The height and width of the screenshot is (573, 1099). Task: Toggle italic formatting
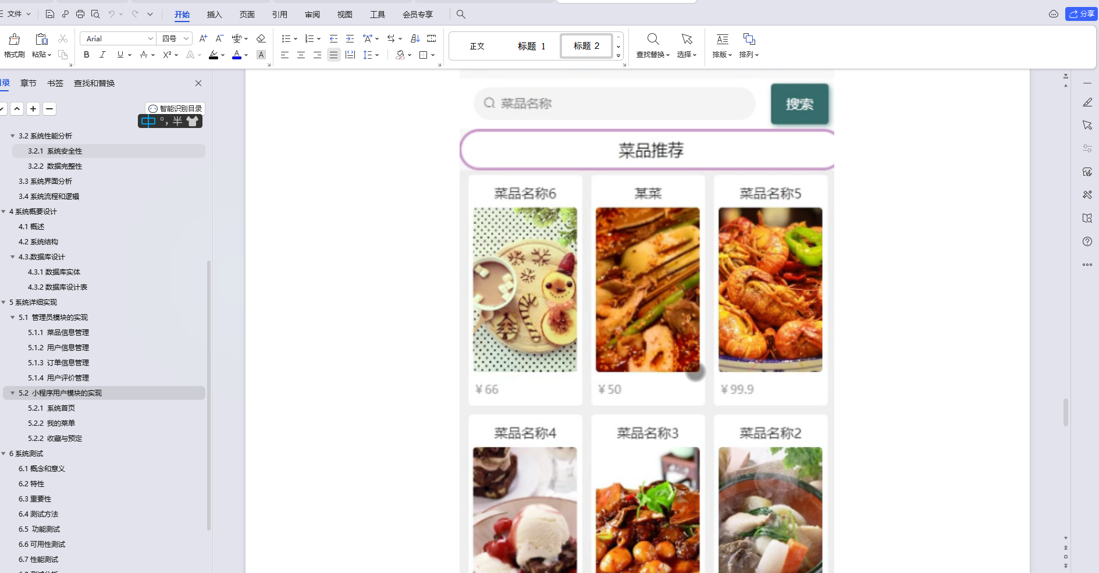102,55
